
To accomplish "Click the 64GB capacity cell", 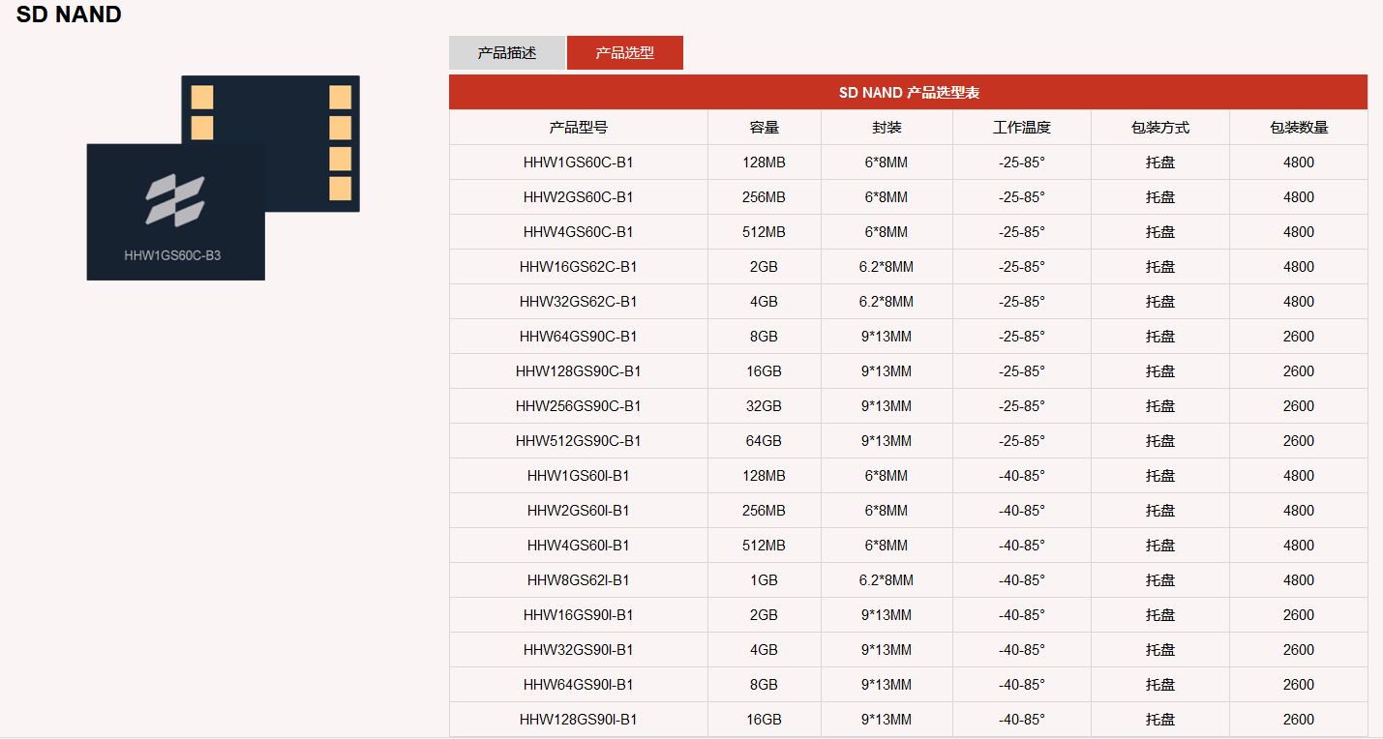I will click(765, 441).
